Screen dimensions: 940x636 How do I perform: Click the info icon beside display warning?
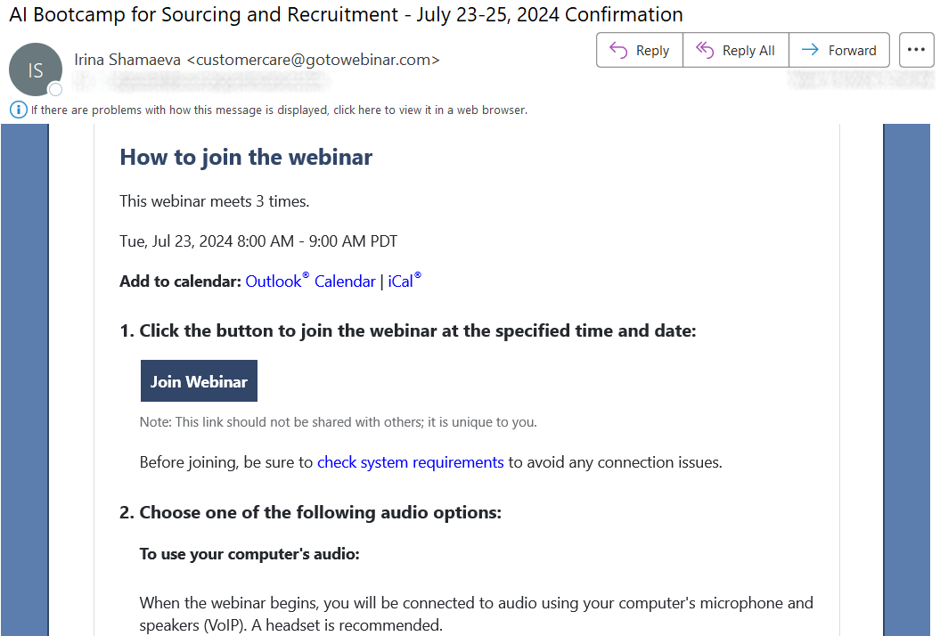(19, 110)
